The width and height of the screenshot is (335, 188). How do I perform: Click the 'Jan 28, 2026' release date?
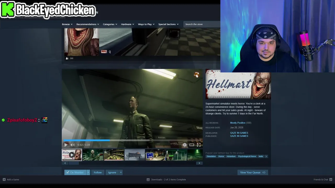(237, 128)
